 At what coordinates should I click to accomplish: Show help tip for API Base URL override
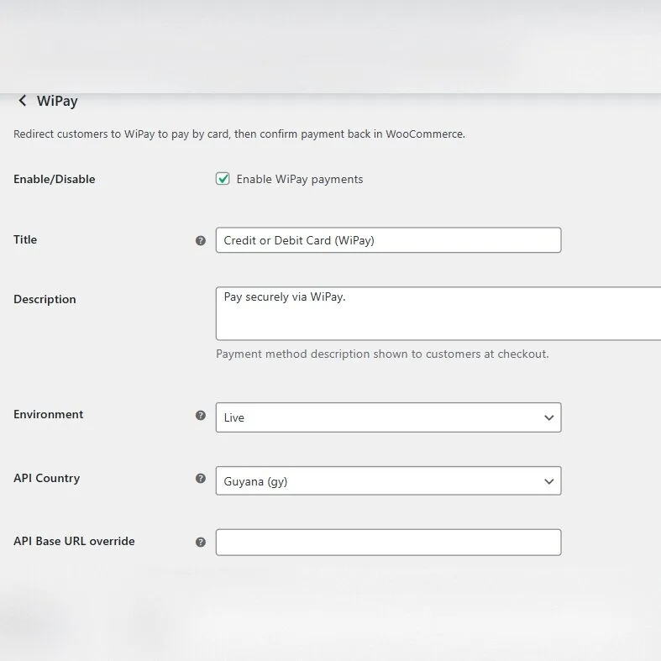tap(201, 542)
